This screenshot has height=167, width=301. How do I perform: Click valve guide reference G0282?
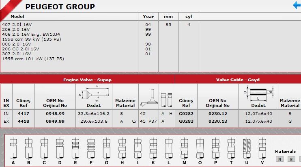(186, 114)
